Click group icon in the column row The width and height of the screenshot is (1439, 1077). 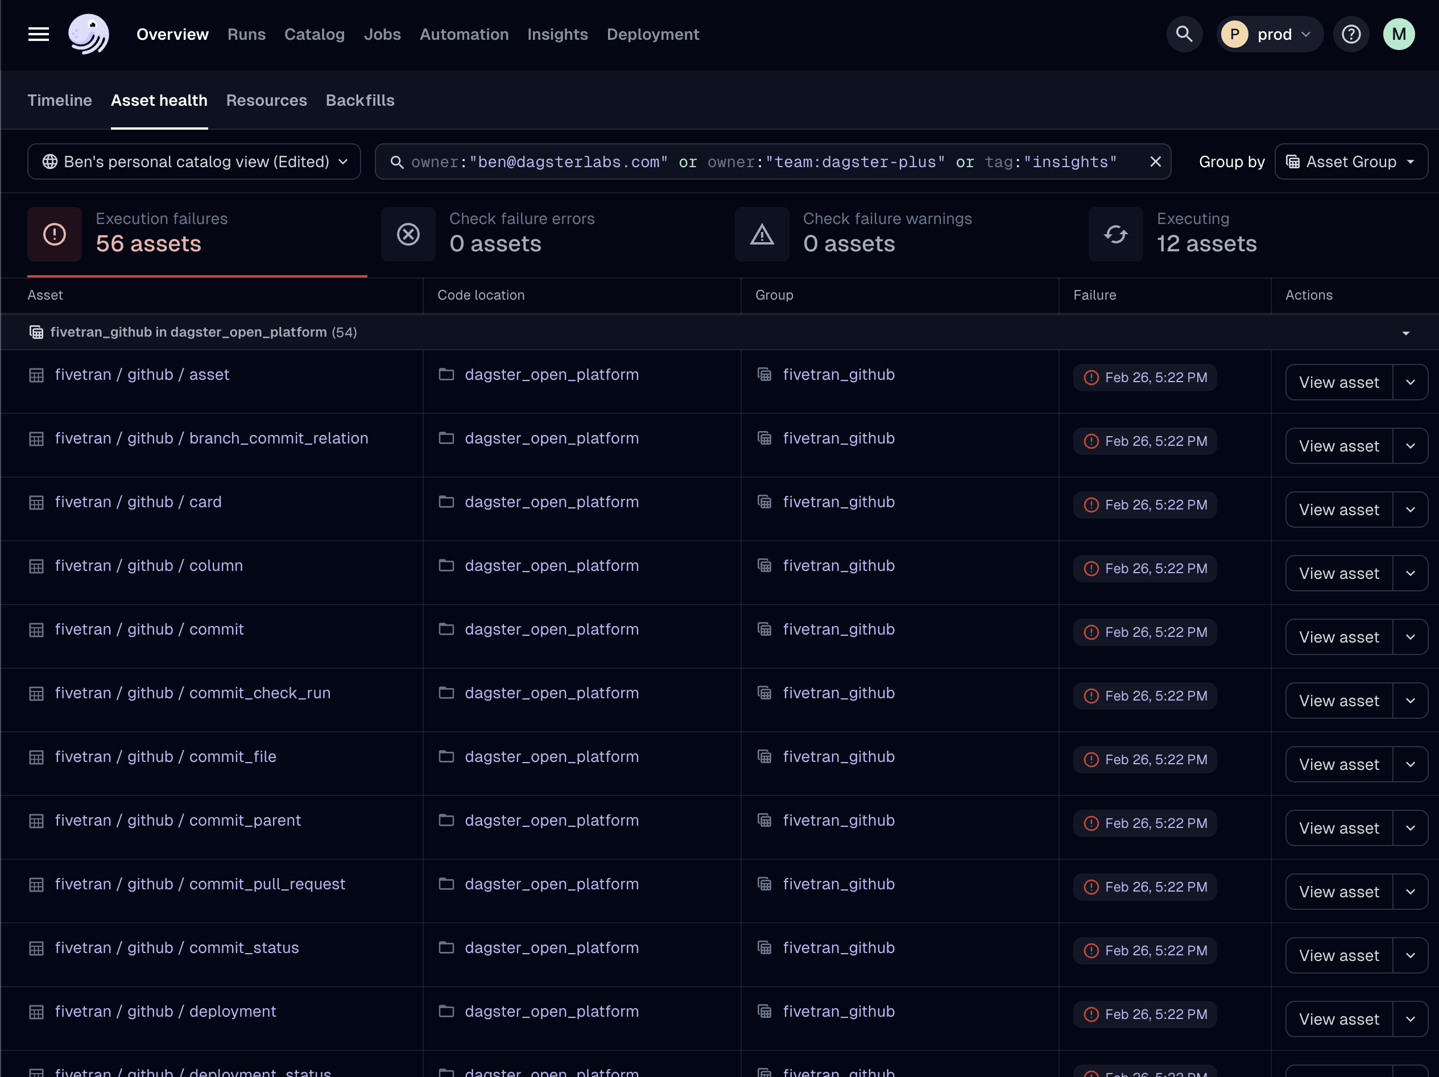764,566
